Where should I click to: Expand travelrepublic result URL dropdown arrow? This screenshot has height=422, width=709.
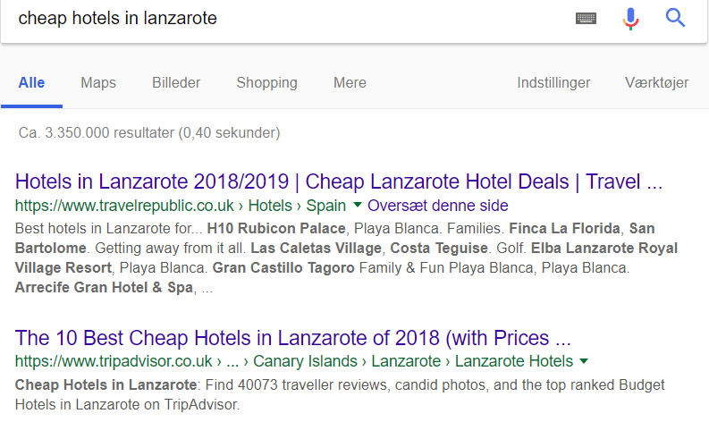[358, 205]
